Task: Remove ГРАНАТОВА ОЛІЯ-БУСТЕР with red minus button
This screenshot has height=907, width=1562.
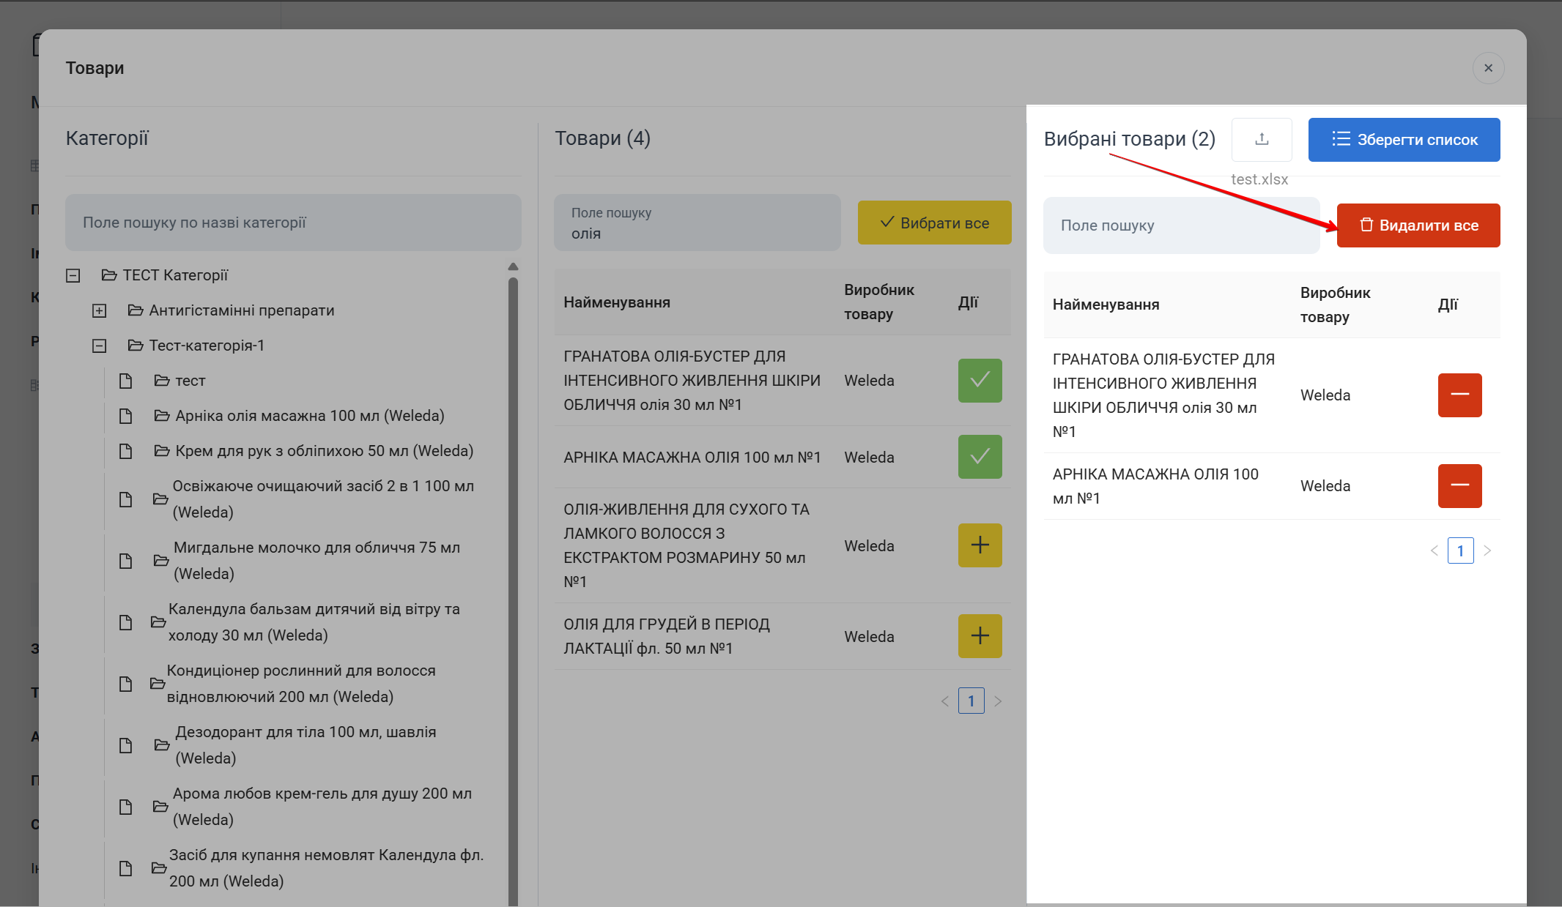Action: coord(1459,395)
